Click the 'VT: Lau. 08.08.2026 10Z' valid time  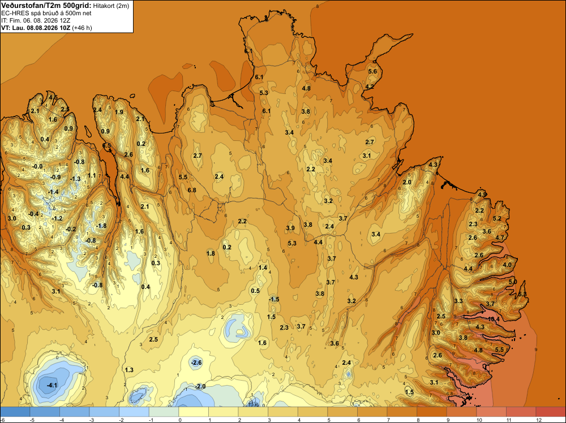pyautogui.click(x=36, y=28)
